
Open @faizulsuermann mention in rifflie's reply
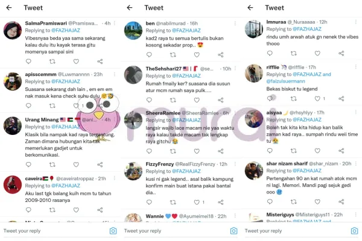tap(285, 81)
